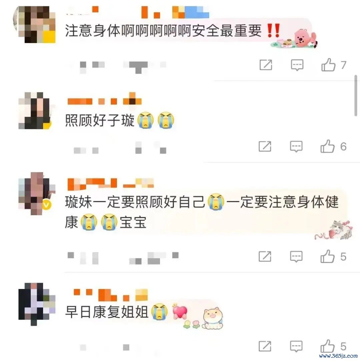
Task: Reply to the 早日康复姐姐 comment
Action: tap(296, 346)
